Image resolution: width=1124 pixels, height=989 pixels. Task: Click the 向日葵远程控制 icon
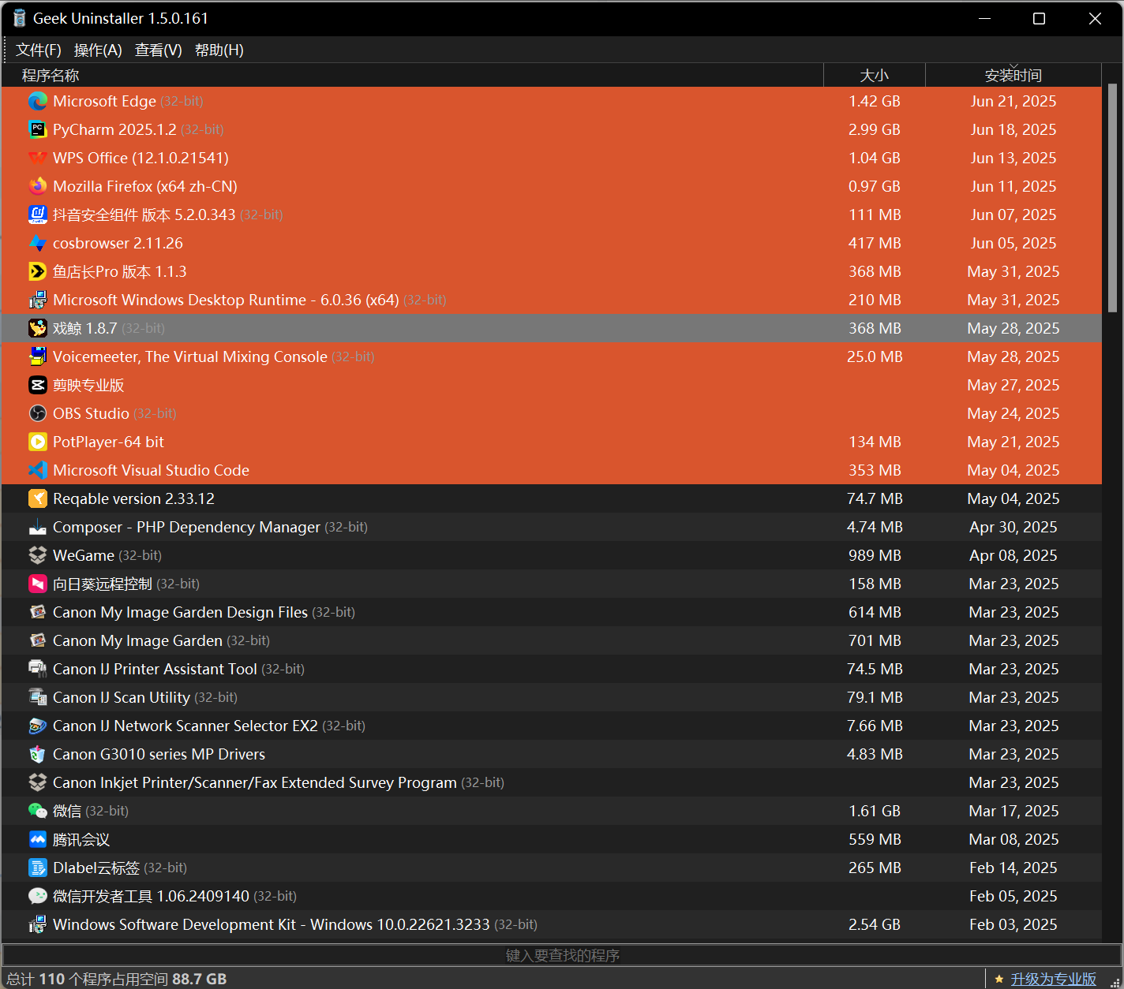point(38,584)
